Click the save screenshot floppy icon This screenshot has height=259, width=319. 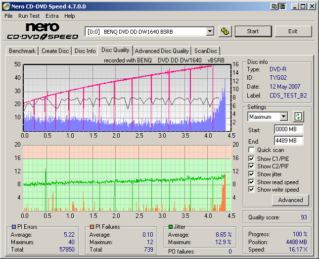282,6
